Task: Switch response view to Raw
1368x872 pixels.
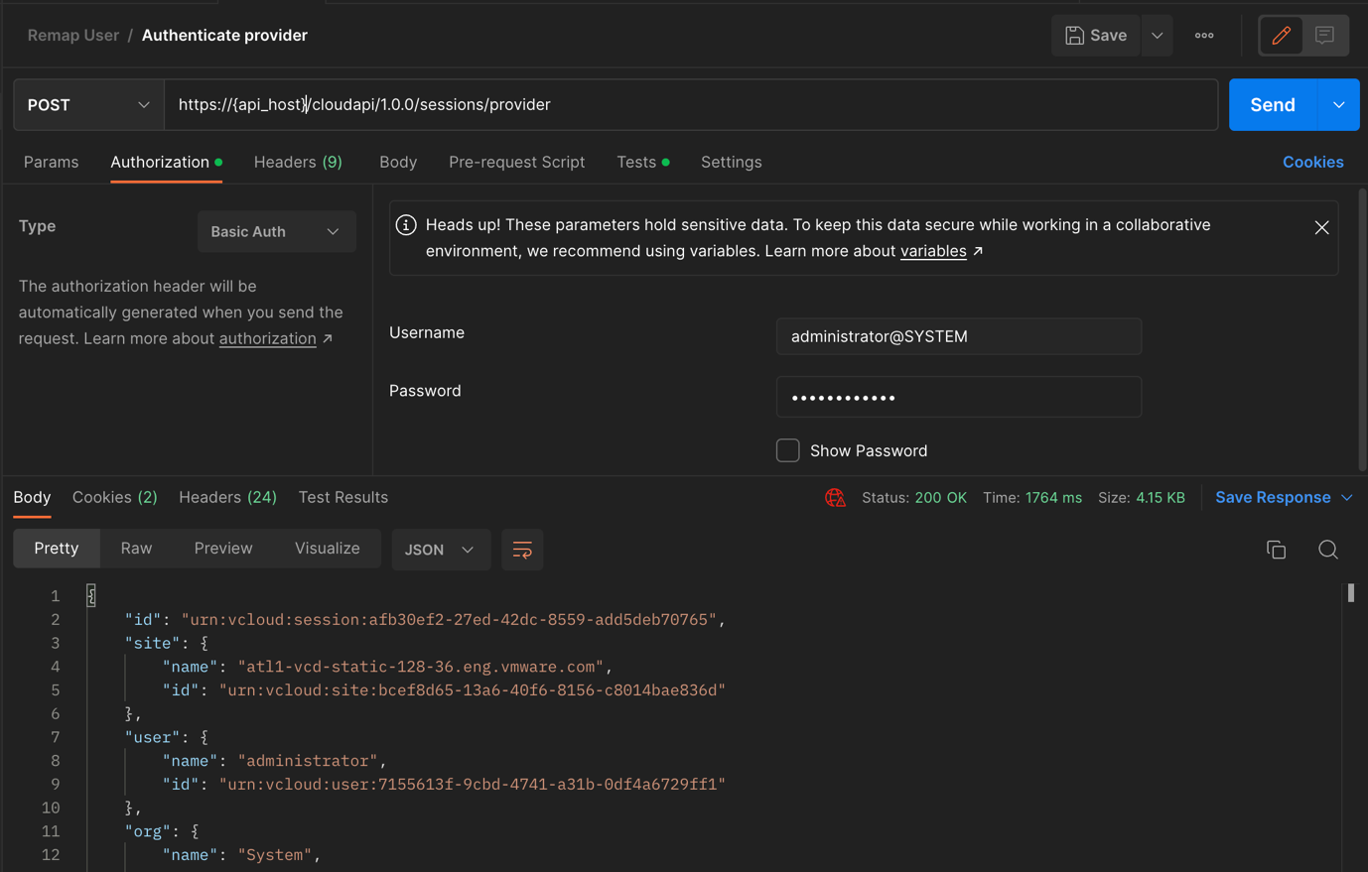Action: coord(136,549)
